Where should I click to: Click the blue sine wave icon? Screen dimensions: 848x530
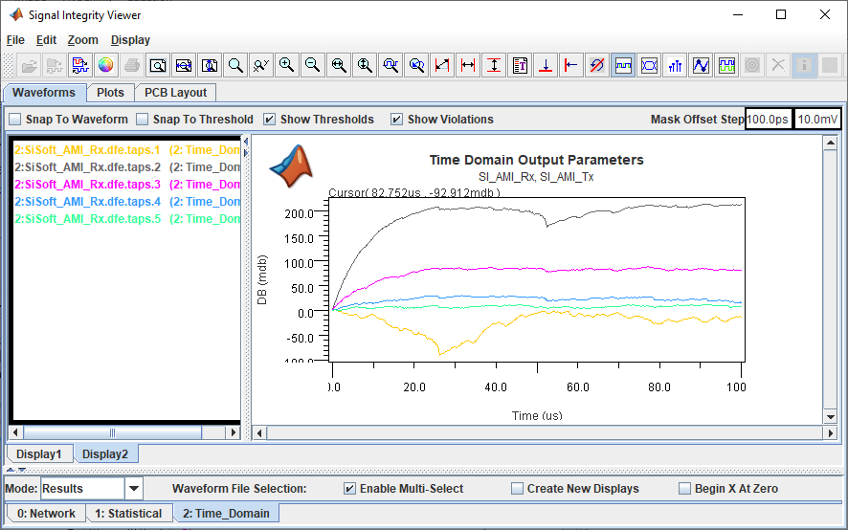(701, 66)
